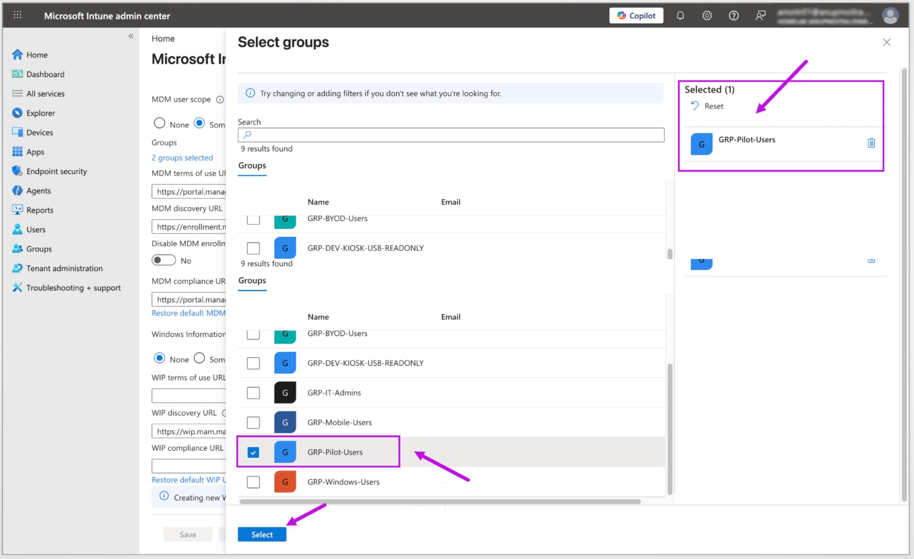The width and height of the screenshot is (914, 559).
Task: Remove GRP-Pilot-Users with the trash icon
Action: tap(871, 143)
